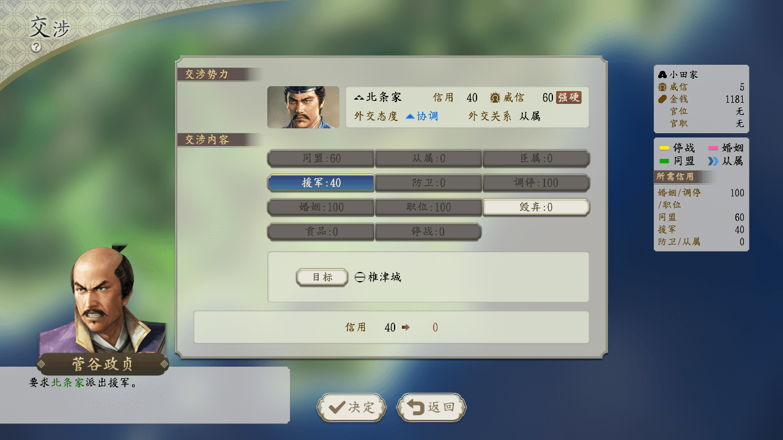The image size is (783, 440).
Task: Click the 威信 prestige sun icon
Action: pos(495,98)
